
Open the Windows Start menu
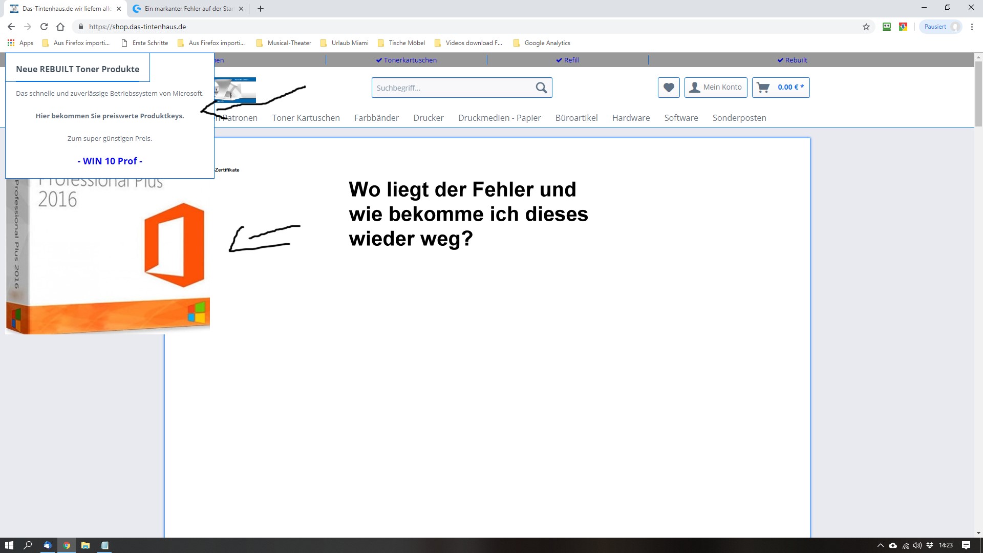click(9, 545)
